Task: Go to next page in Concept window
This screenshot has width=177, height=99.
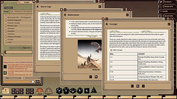Action: pos(143,86)
